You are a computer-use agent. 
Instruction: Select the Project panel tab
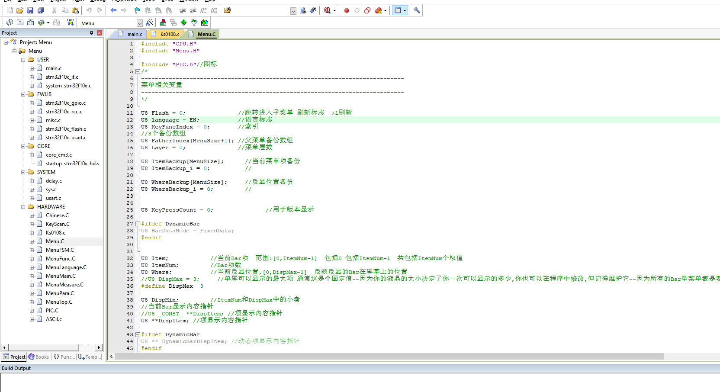click(x=14, y=357)
